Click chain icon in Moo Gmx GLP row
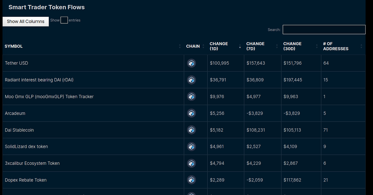 (191, 96)
